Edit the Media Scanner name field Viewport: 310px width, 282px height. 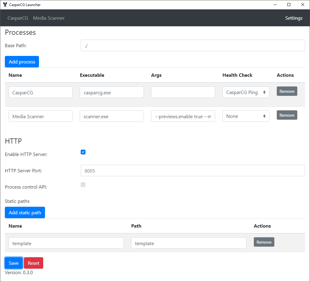point(40,116)
